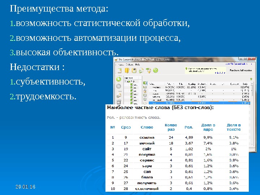Open the project settings gear-page icon
The width and height of the screenshot is (260, 195).
point(119,95)
